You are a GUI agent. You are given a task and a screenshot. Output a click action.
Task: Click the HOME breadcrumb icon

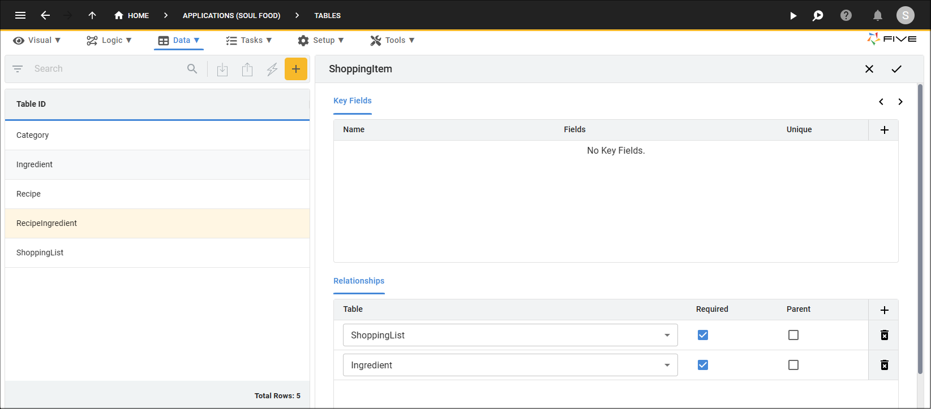click(x=119, y=15)
